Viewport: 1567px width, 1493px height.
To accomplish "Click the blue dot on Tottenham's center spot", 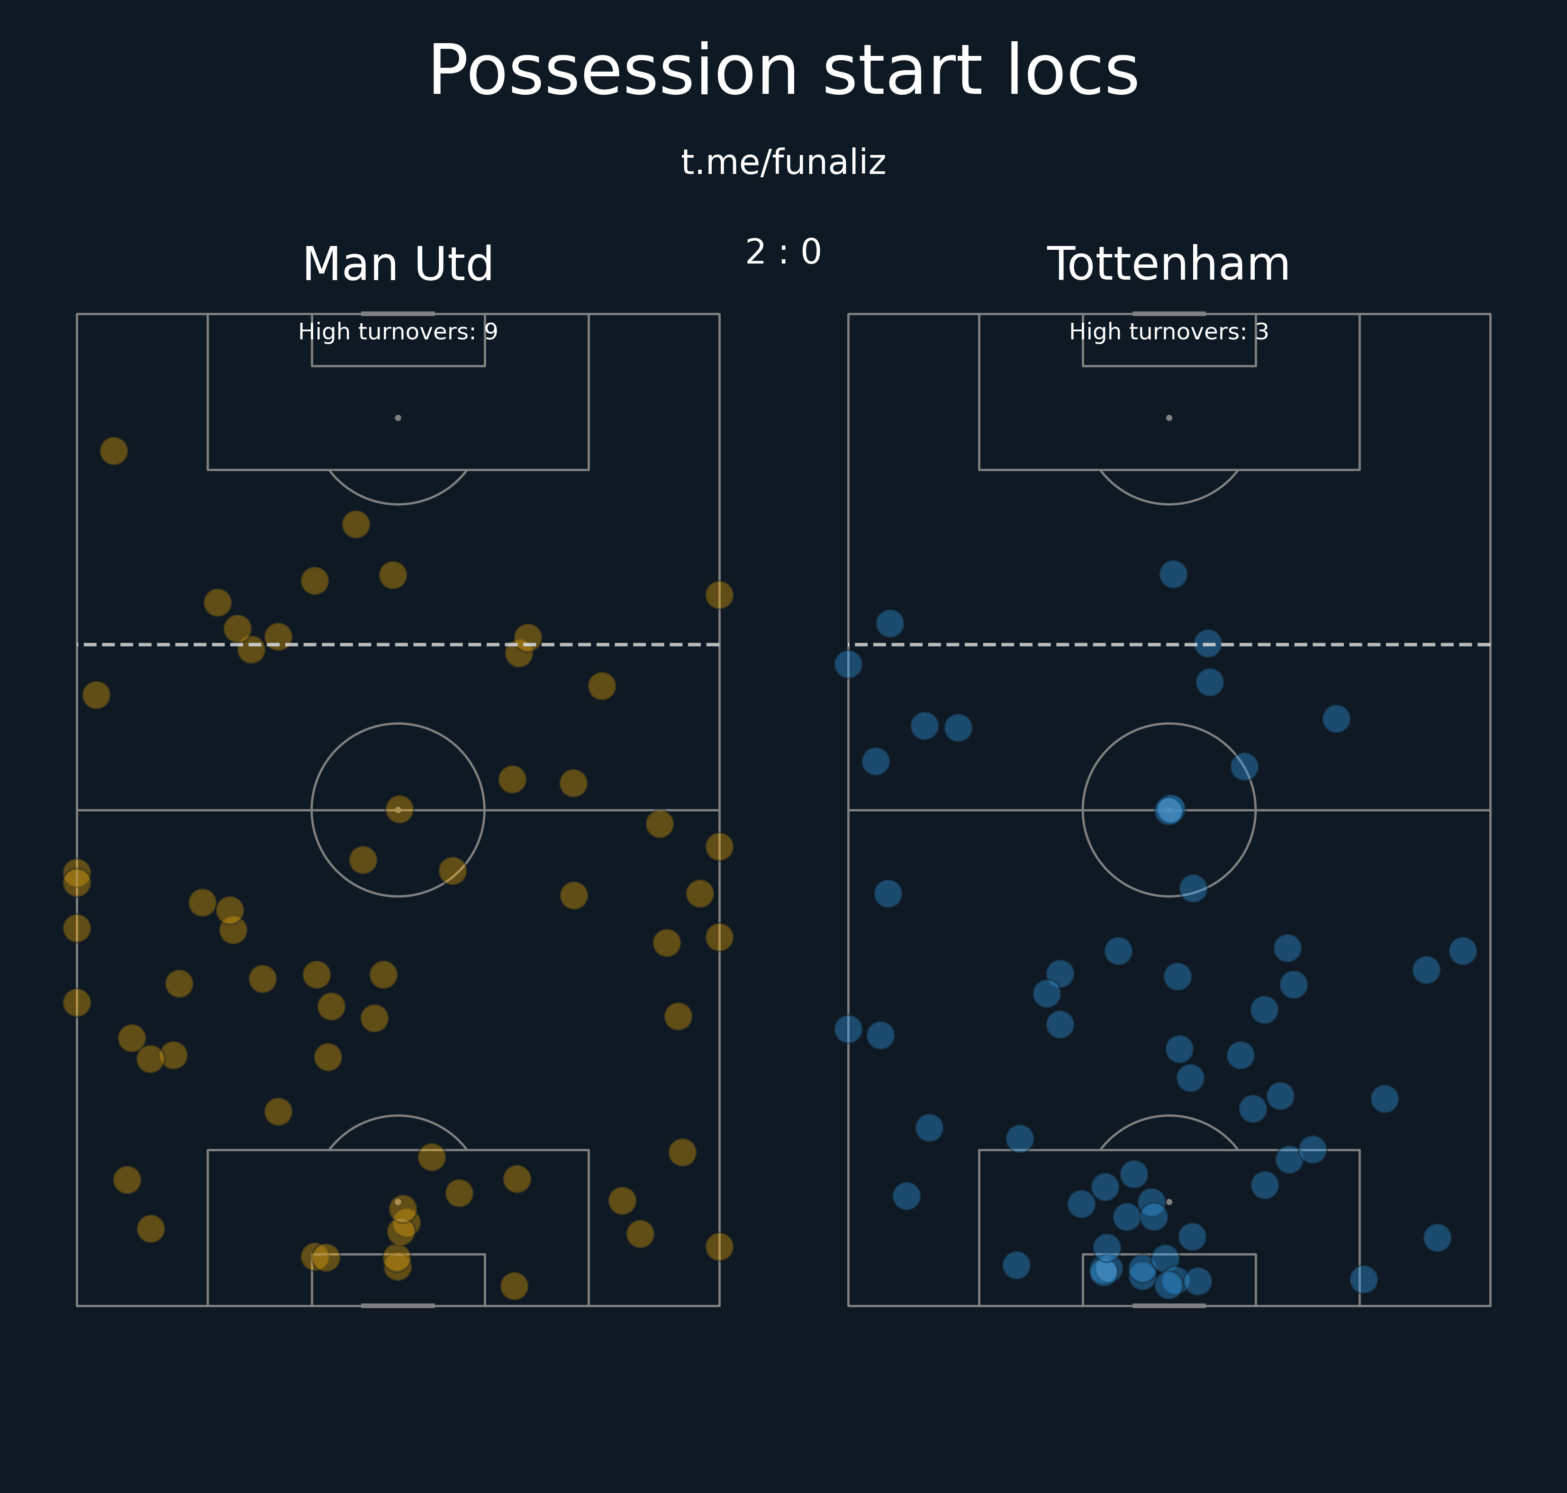I will pyautogui.click(x=1169, y=810).
